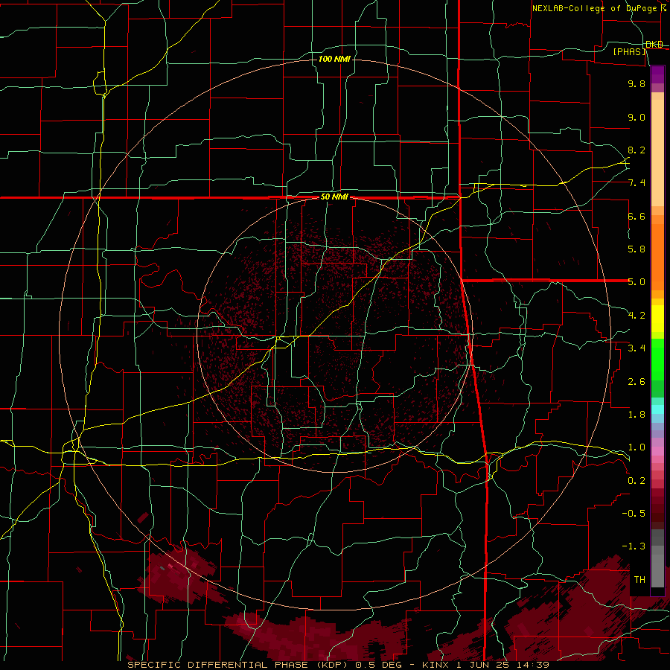Pick the cyan segment of the color bar
The image size is (670, 670).
[x=657, y=409]
